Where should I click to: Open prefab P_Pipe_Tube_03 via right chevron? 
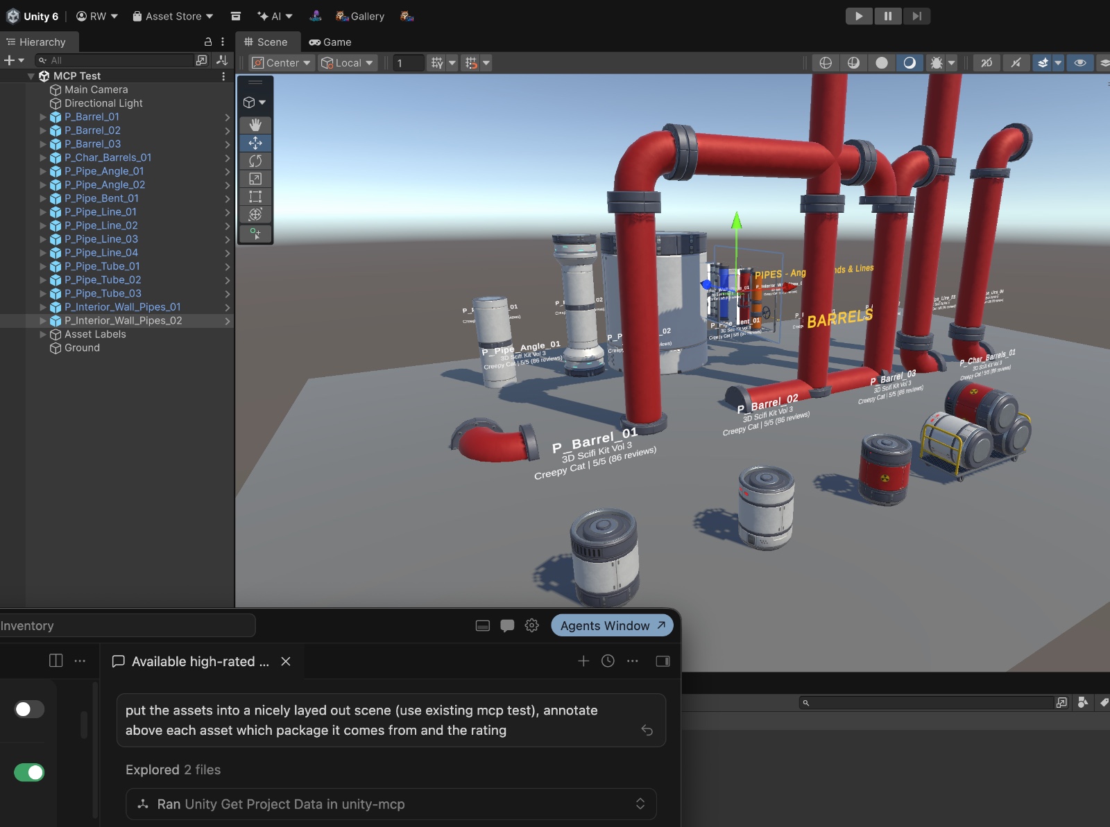point(227,294)
